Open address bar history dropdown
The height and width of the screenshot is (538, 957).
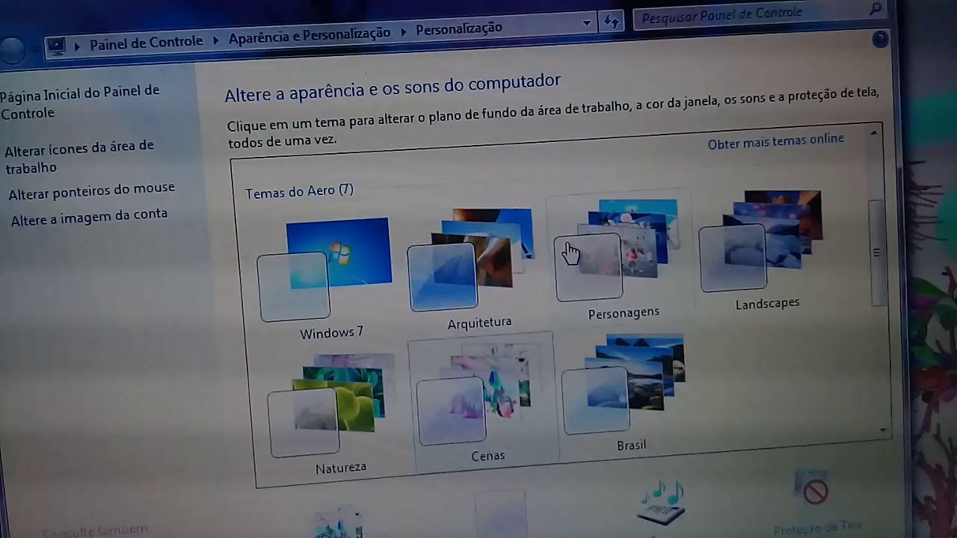(587, 24)
